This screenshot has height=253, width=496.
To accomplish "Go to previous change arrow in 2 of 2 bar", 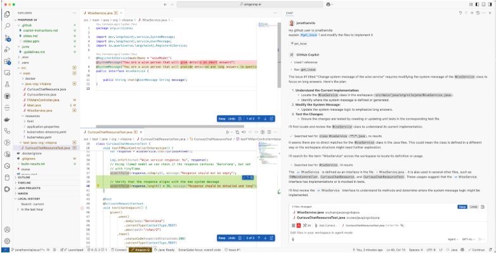I will coord(258,238).
